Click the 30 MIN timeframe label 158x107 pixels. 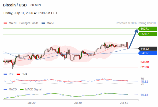[x=36, y=5]
